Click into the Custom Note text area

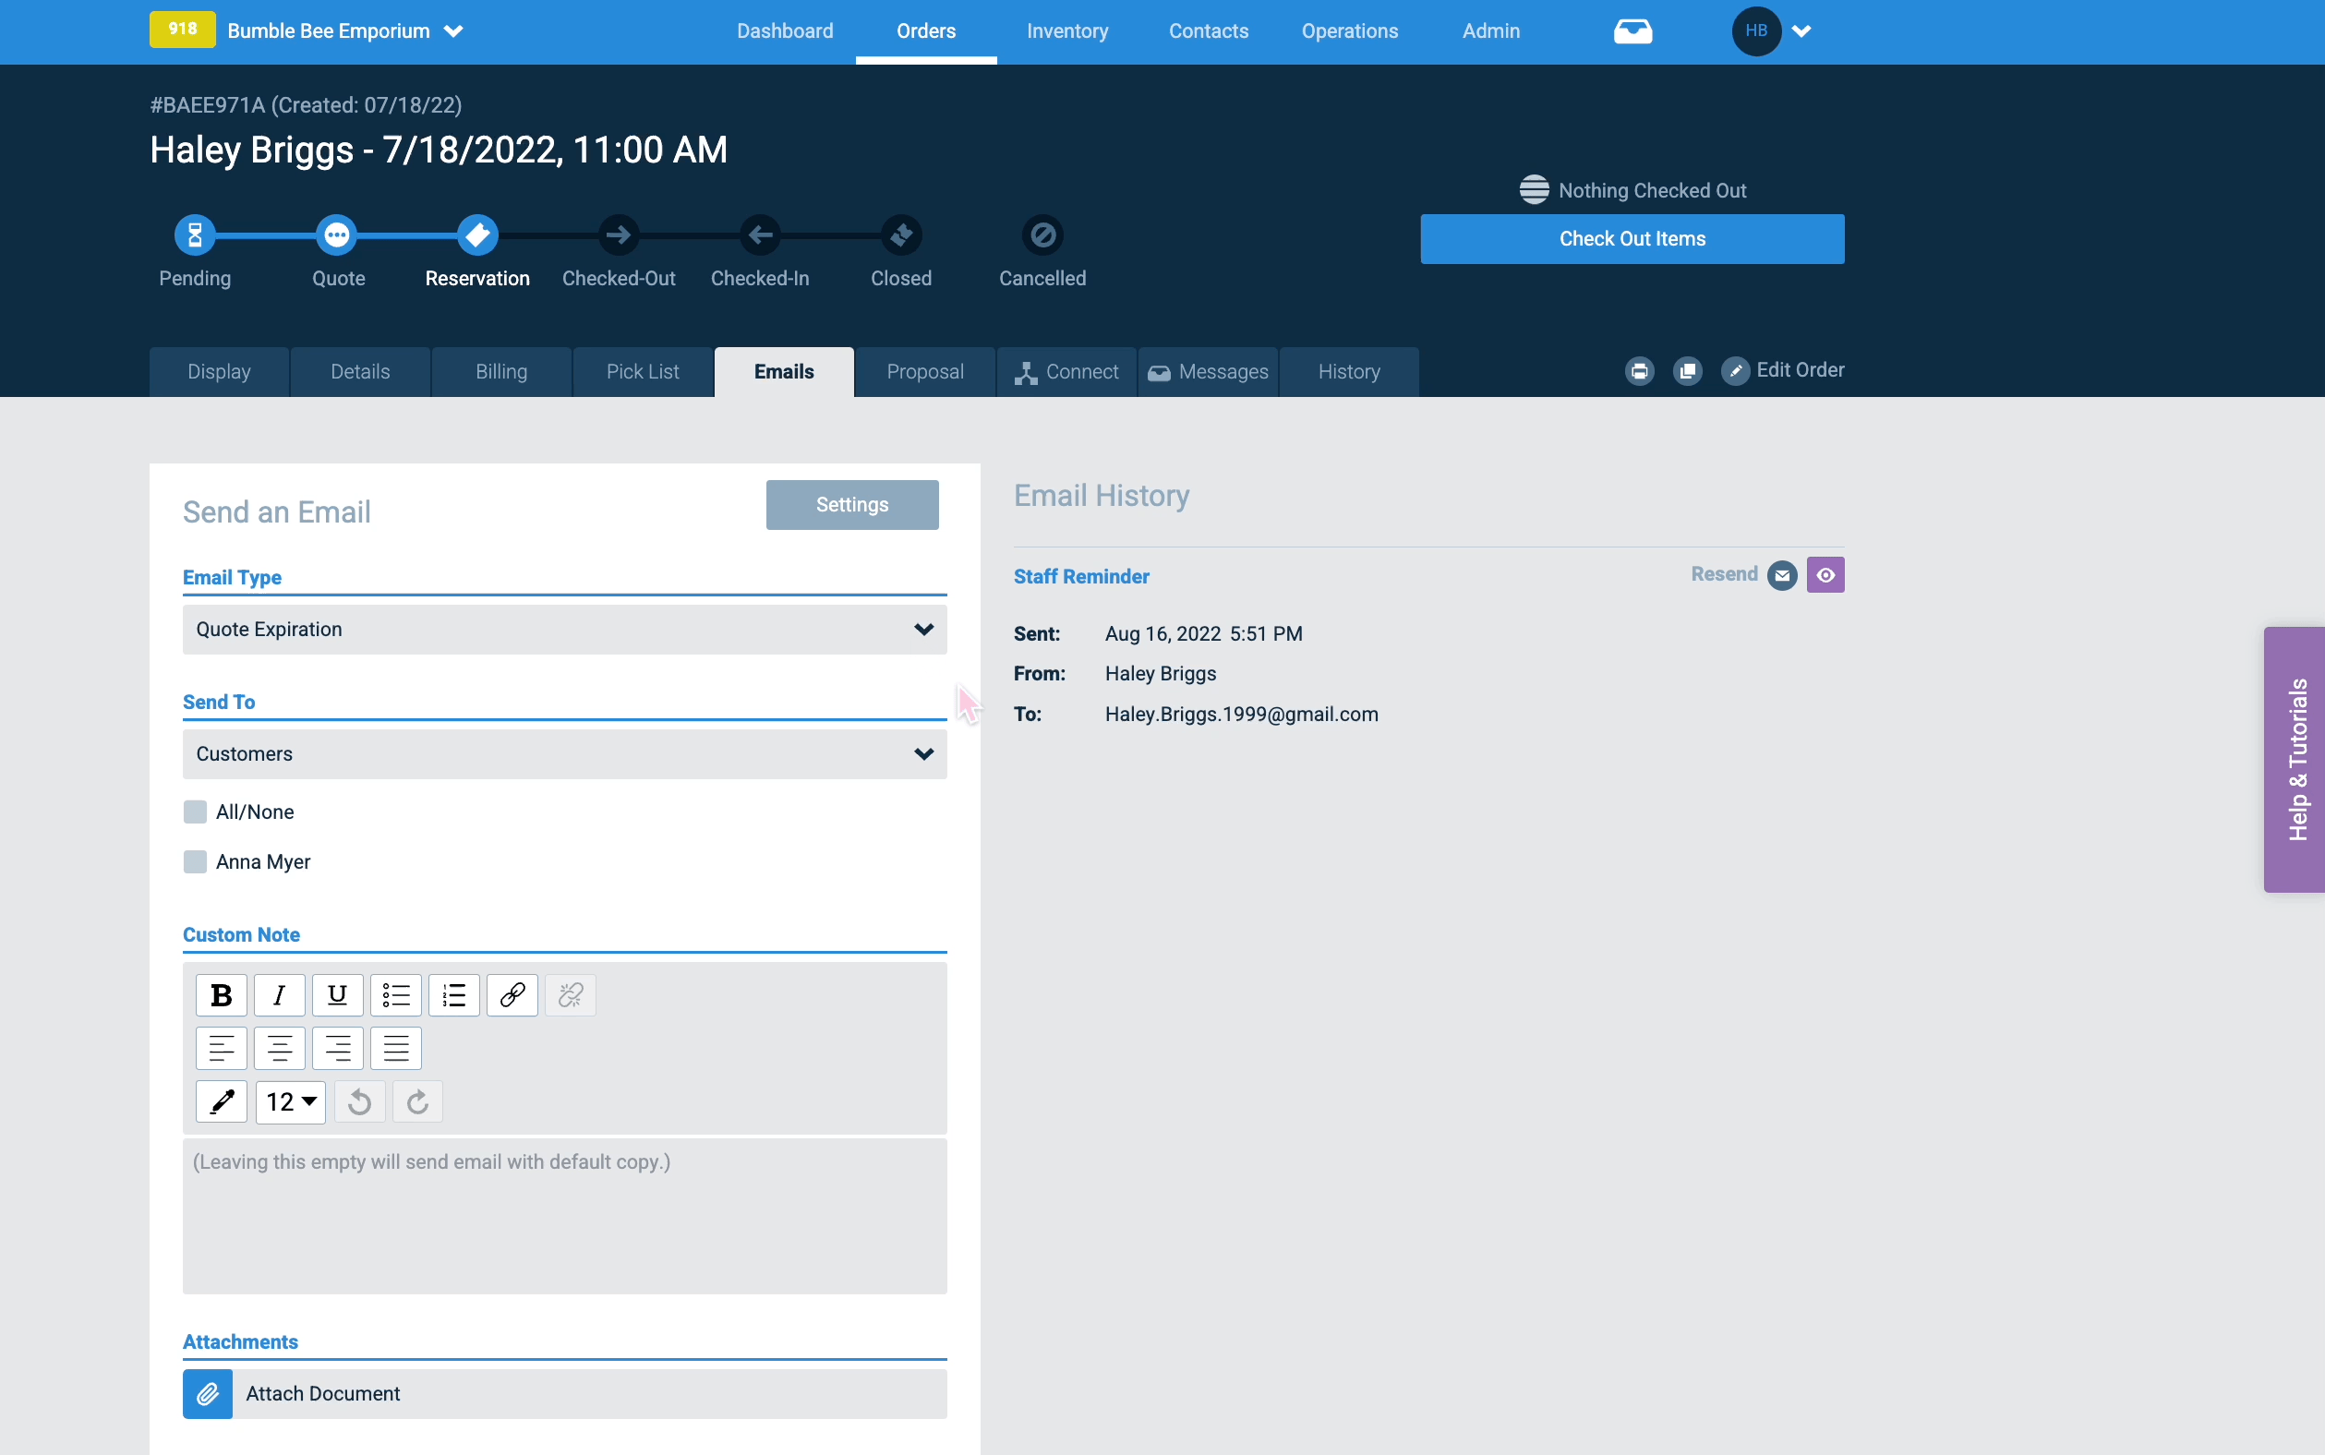pos(565,1218)
